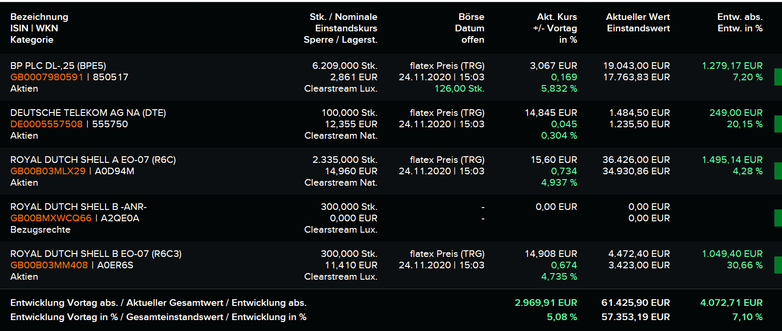The image size is (782, 331).
Task: Click the green action button beside Royal Dutch Shell B
Action: (779, 264)
